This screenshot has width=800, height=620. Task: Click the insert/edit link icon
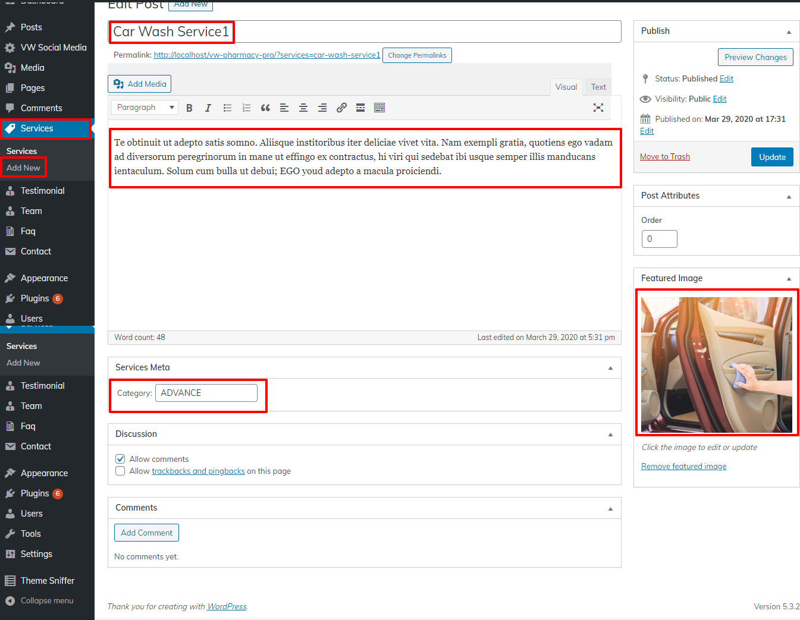341,108
